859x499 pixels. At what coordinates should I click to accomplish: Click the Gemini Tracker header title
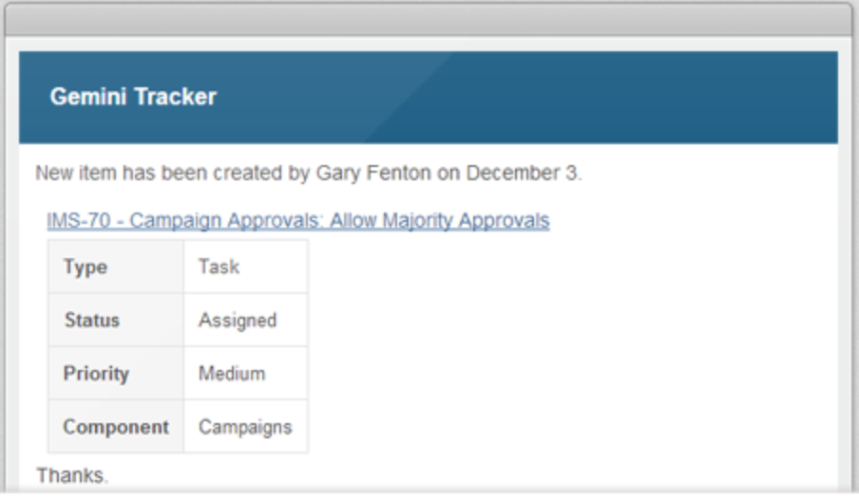click(x=133, y=97)
